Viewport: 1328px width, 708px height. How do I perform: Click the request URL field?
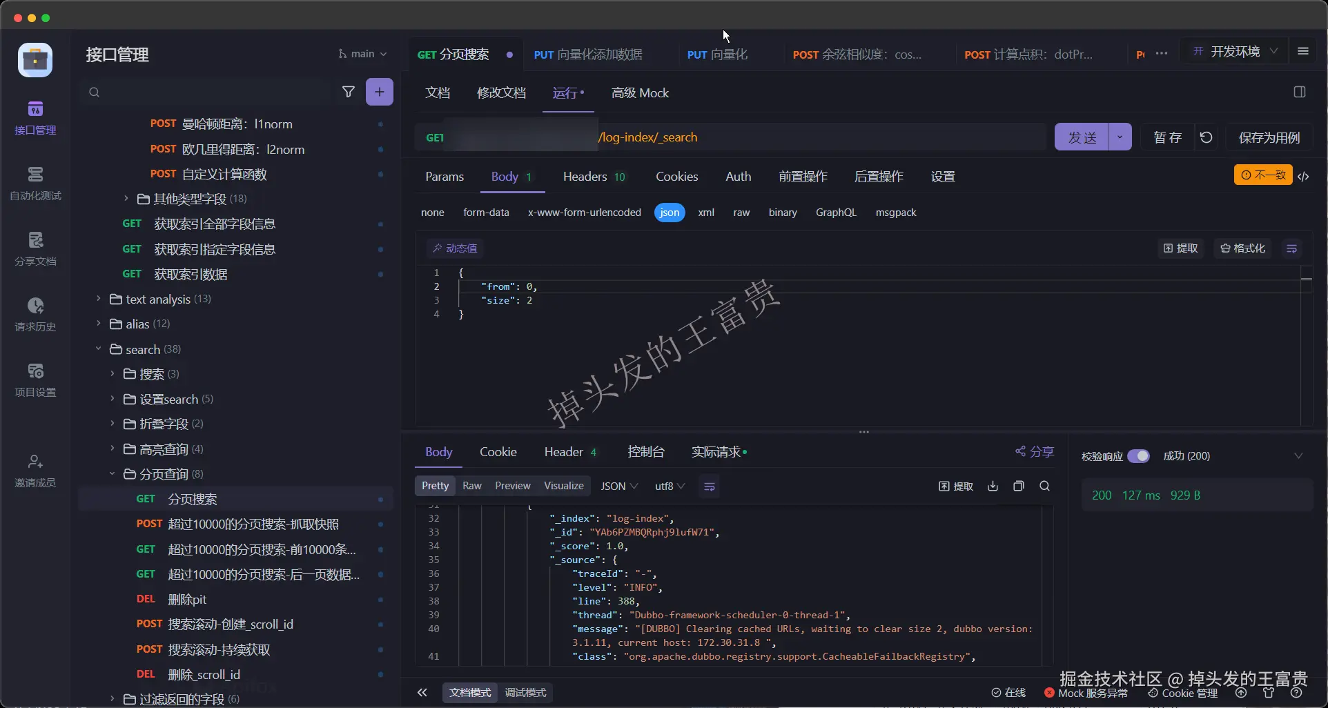(732, 137)
